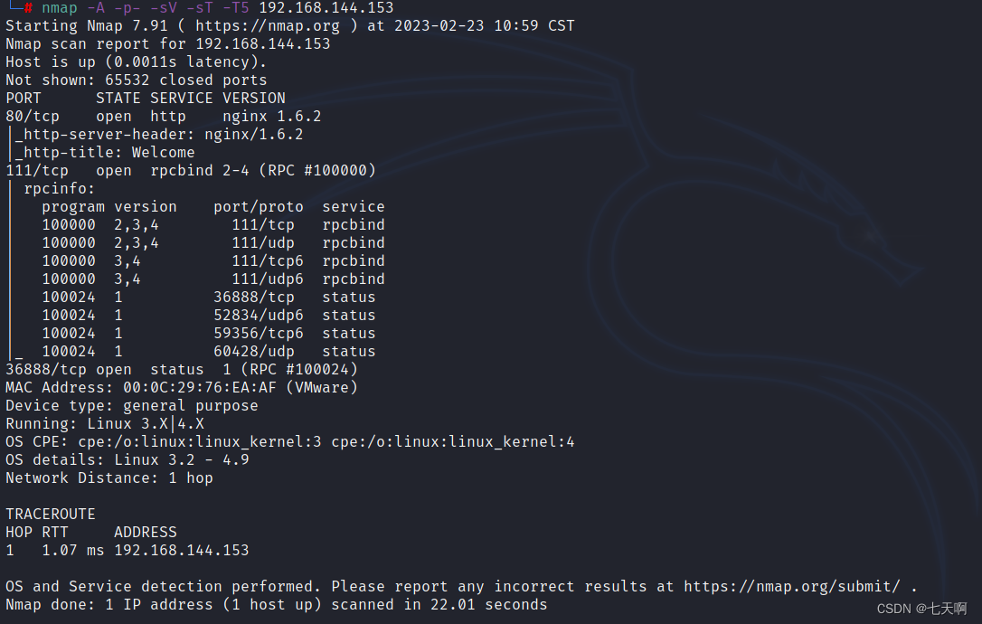Image resolution: width=982 pixels, height=624 pixels.
Task: Open the https://nmap.org/submit/ link
Action: click(x=791, y=586)
